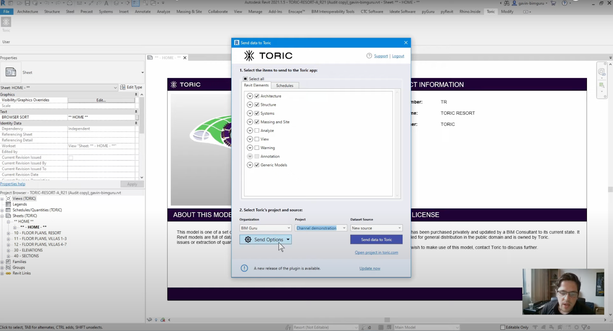
Task: Open the Help question mark icon in title bar
Action: point(564,3)
